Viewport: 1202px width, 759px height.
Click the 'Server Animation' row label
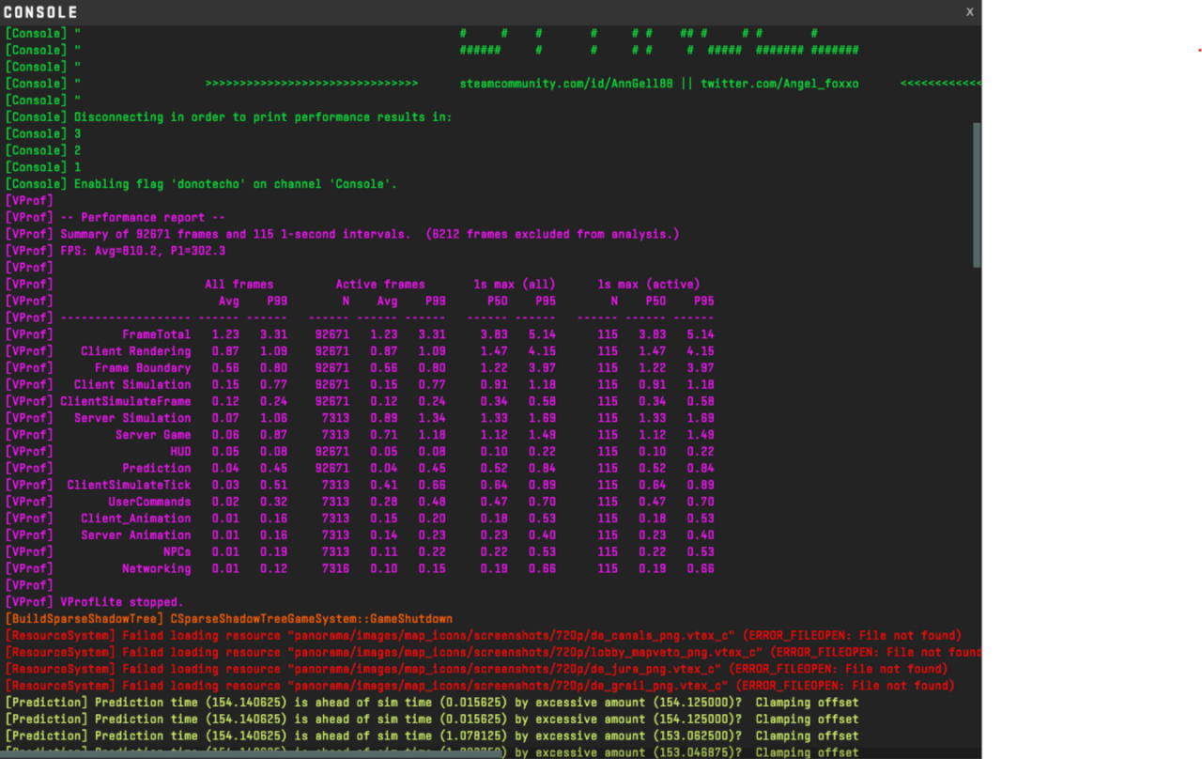tap(135, 535)
